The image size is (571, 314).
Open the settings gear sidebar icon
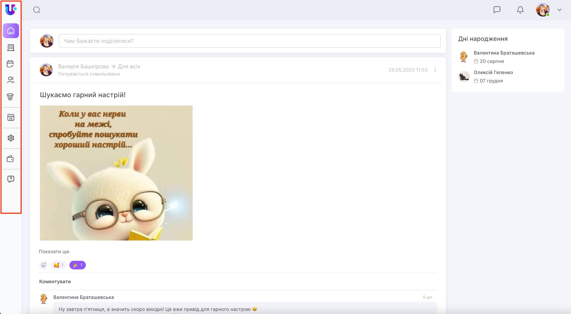click(x=11, y=138)
